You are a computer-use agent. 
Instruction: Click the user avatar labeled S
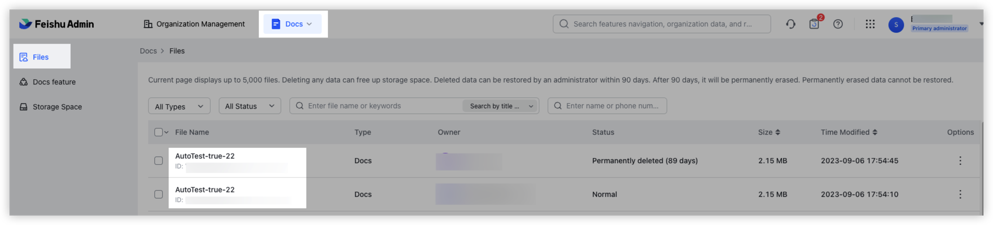[896, 24]
